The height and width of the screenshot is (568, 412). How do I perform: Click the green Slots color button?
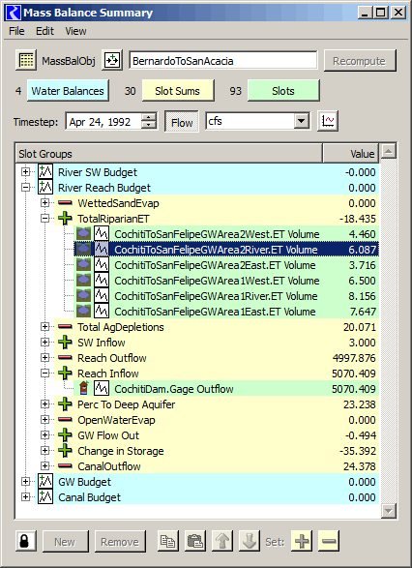283,91
